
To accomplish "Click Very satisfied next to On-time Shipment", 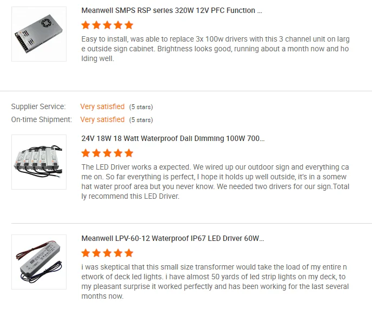I will coord(102,119).
